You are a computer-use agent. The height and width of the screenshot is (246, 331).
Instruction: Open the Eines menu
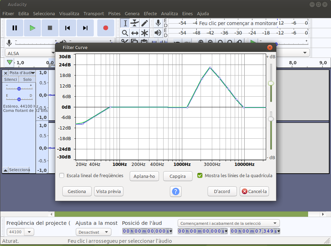(188, 13)
